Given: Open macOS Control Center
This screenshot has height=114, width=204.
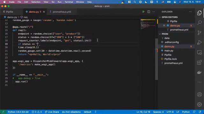Looking at the screenshot, I should 175,2.
